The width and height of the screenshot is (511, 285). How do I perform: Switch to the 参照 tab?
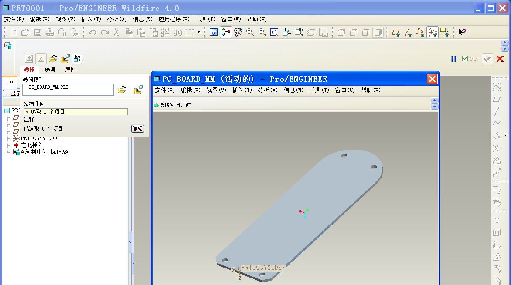click(29, 70)
